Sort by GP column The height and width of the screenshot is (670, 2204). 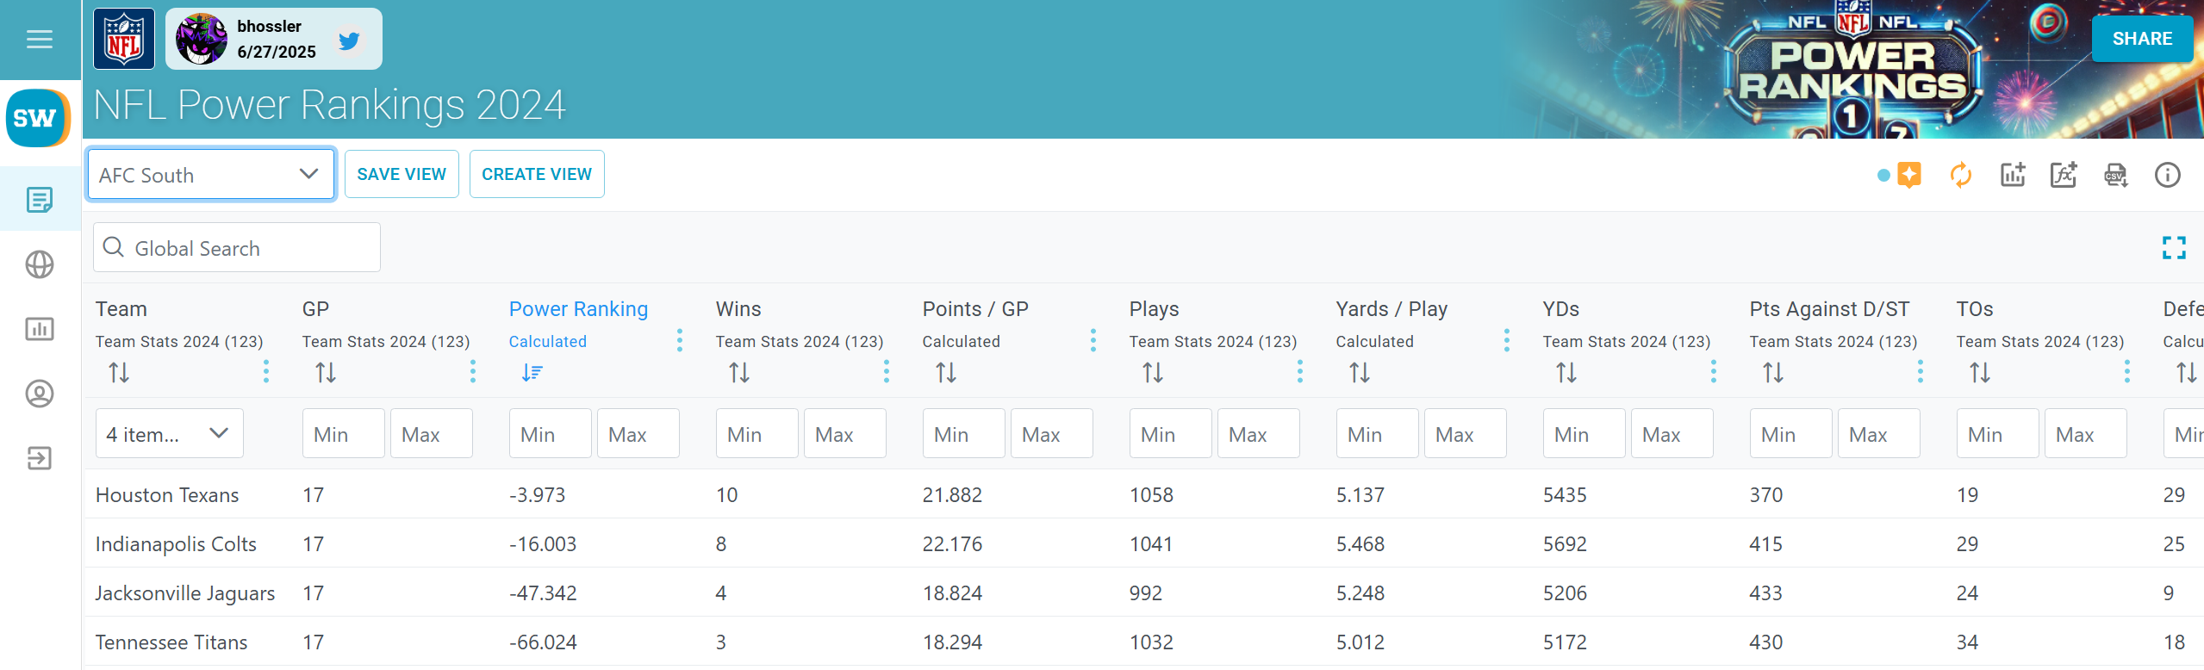(x=326, y=373)
